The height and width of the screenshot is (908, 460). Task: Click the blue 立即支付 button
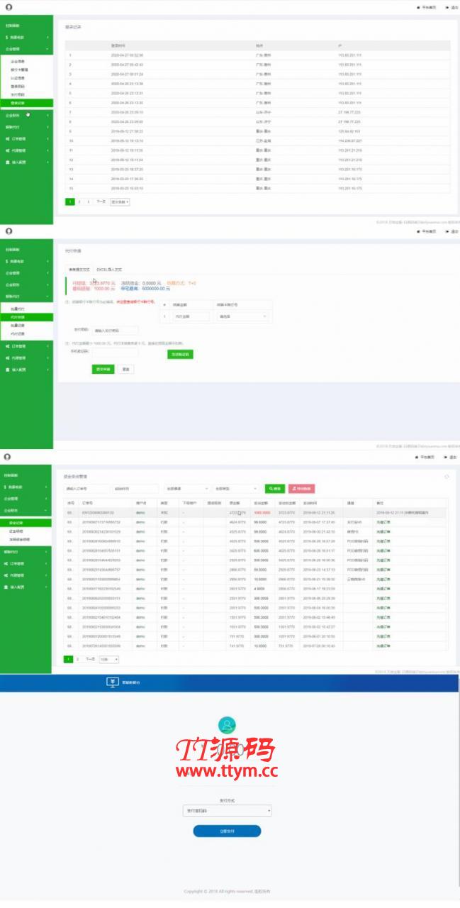[227, 831]
